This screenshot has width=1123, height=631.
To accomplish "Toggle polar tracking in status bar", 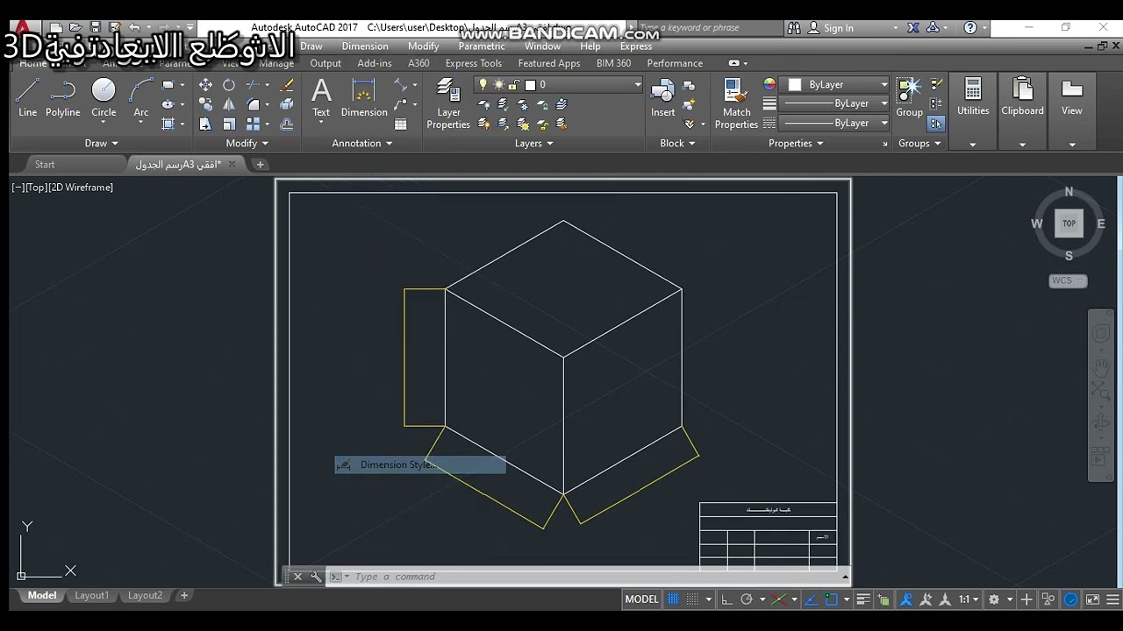I will [747, 599].
